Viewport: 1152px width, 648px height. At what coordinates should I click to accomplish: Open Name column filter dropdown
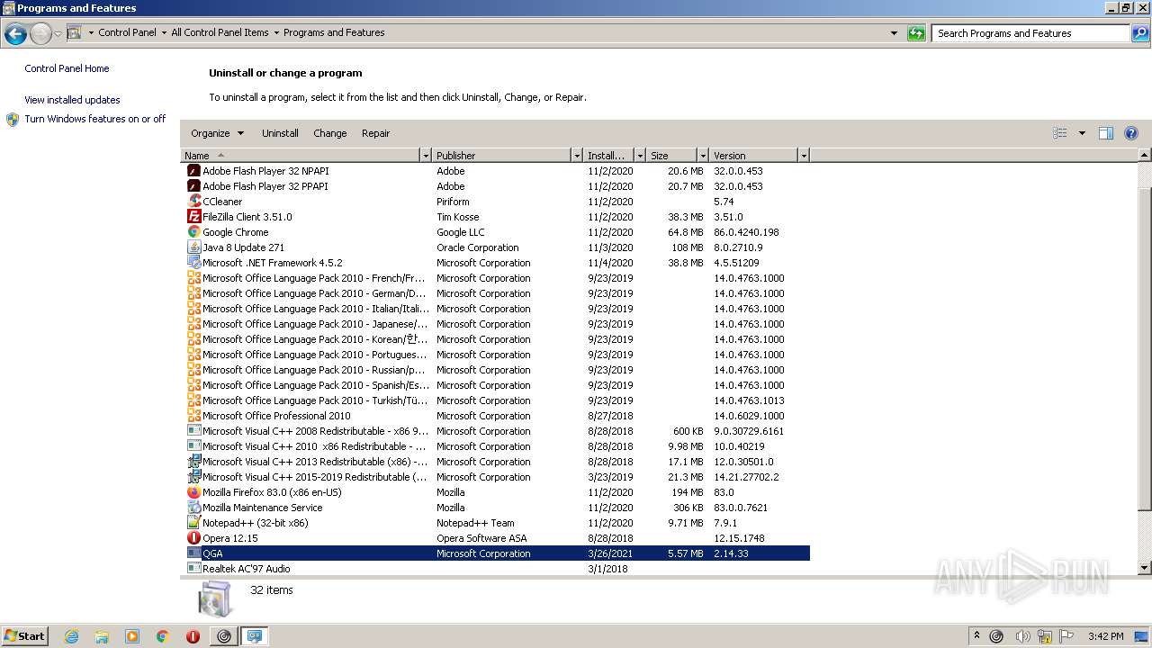click(426, 156)
